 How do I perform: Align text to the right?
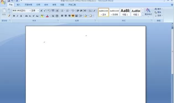pos(69,16)
